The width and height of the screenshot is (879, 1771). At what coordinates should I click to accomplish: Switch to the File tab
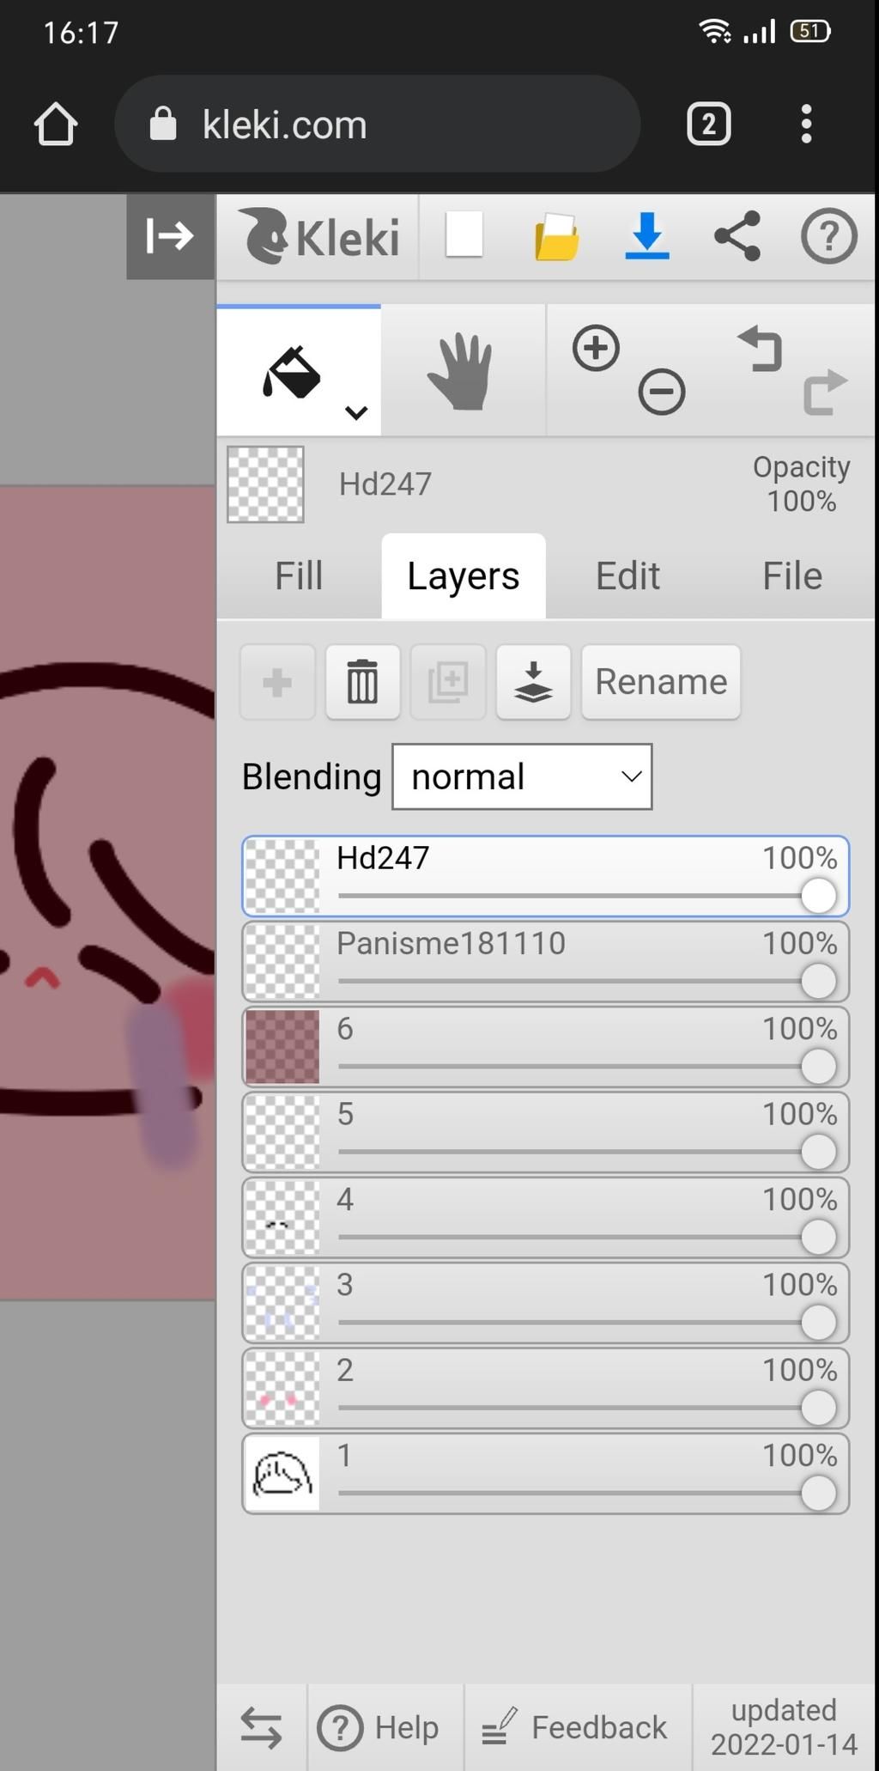click(x=791, y=575)
